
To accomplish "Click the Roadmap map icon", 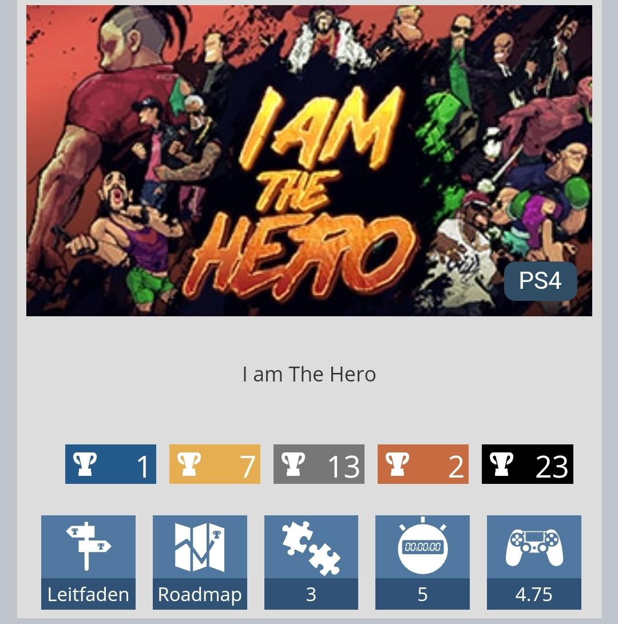I will pos(200,547).
